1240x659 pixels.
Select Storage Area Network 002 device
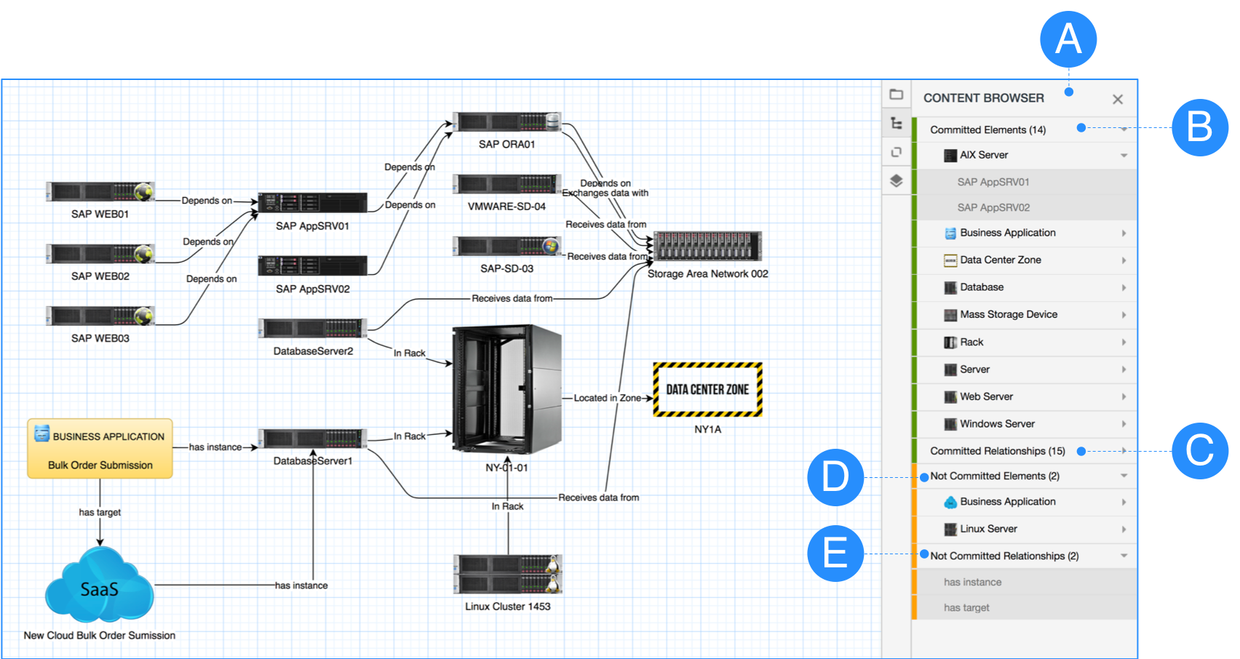click(707, 246)
